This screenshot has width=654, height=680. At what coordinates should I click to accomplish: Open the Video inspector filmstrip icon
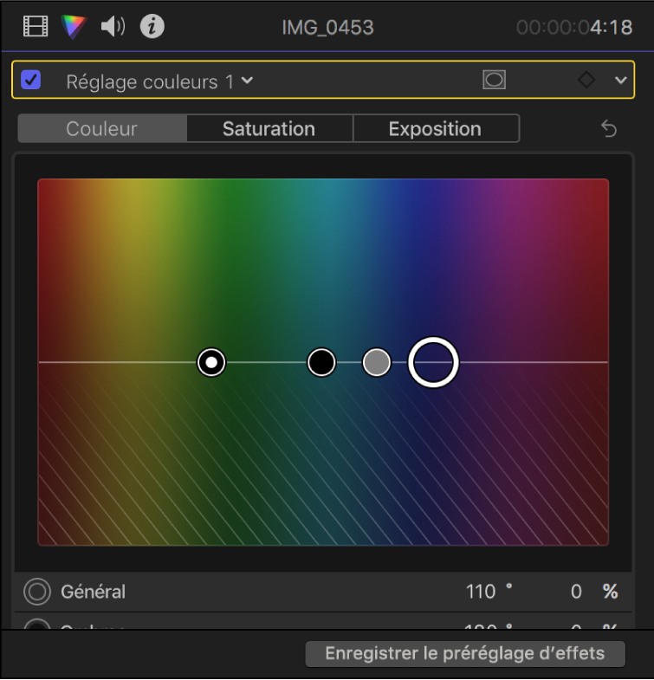click(x=36, y=27)
